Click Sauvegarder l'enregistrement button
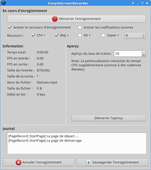The height and width of the screenshot is (170, 151). 112,162
